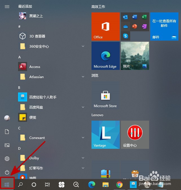
Task: Open the user account avatar
Action: [7, 118]
